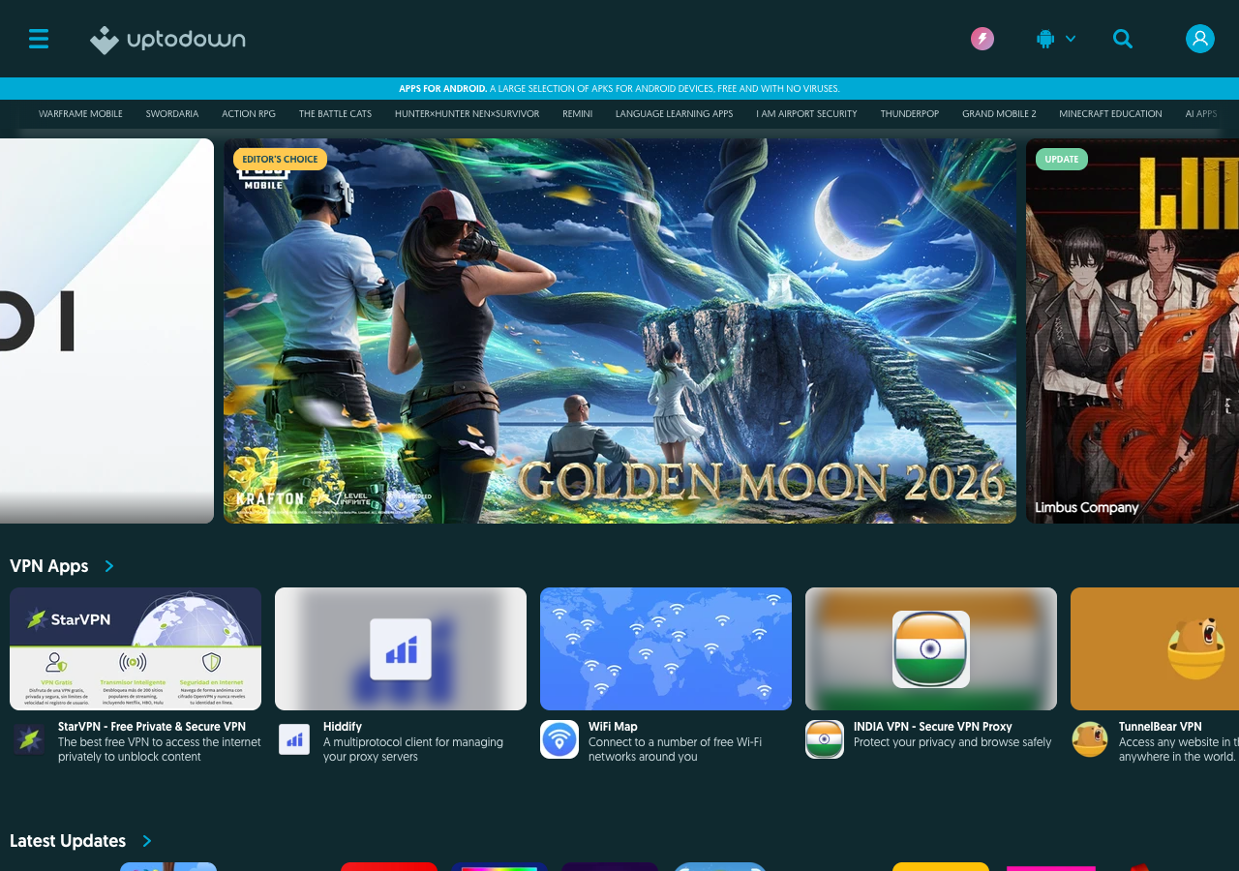The image size is (1239, 871).
Task: Open the search tool
Action: 1122,38
